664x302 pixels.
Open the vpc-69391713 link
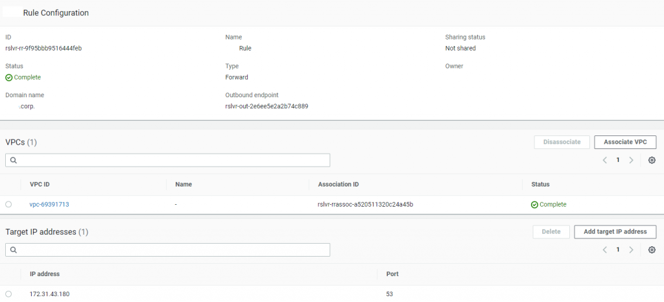[49, 204]
